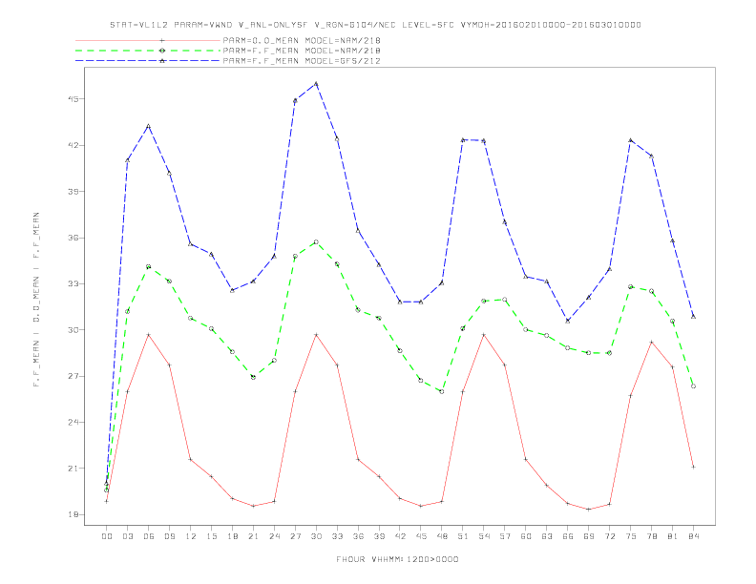This screenshot has width=756, height=584.
Task: Click x-axis tick label 66
Action: click(x=568, y=536)
